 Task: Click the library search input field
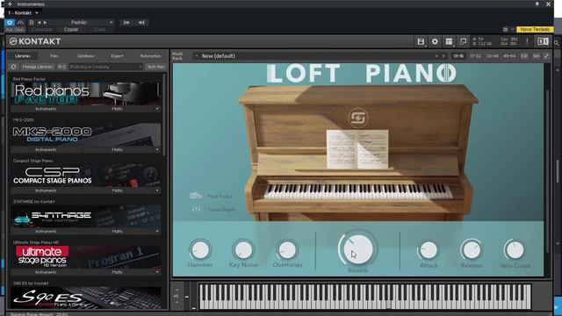(105, 67)
